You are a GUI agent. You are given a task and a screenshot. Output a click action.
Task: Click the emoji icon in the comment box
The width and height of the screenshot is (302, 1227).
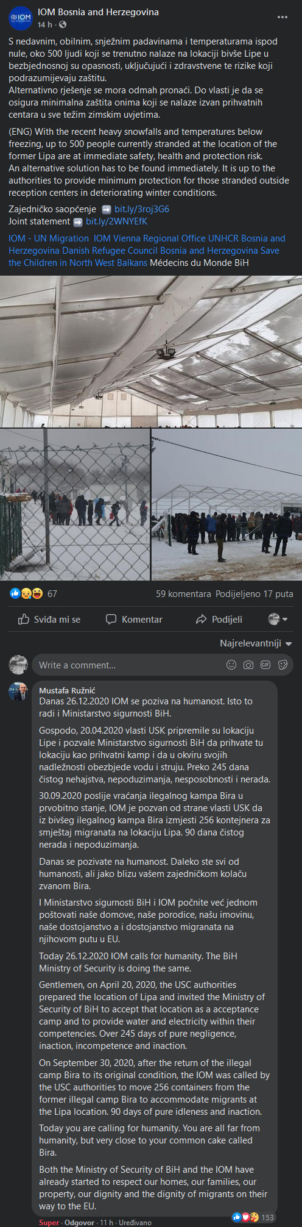coord(231,665)
